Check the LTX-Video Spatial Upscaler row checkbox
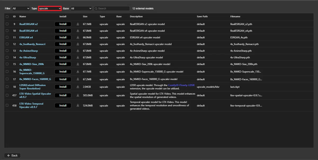 pos(7,95)
